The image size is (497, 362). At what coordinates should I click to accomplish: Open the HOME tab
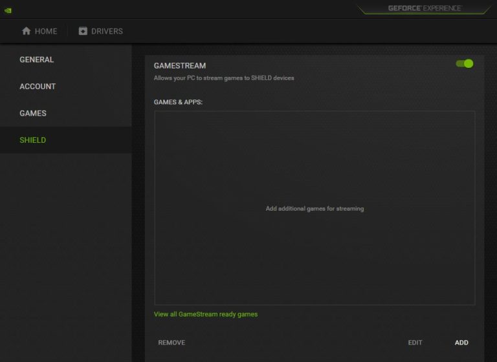pos(39,31)
